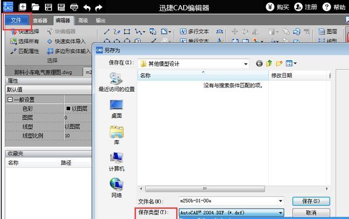Switch to the 输出 output tab

[x=100, y=21]
